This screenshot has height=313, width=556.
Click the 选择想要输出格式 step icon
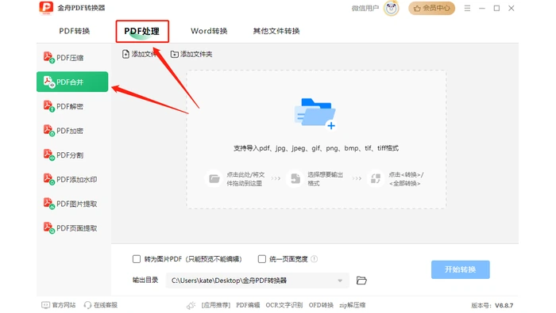(x=295, y=178)
